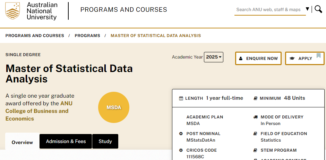Click MASTER OF STATISTICAL DATA ANALYSIS breadcrumb

(x=156, y=36)
